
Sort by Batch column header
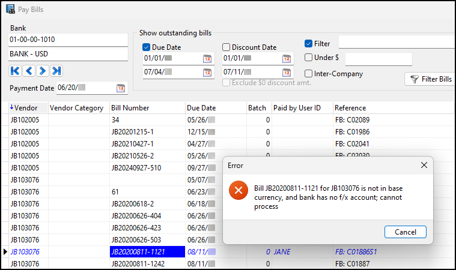point(259,108)
